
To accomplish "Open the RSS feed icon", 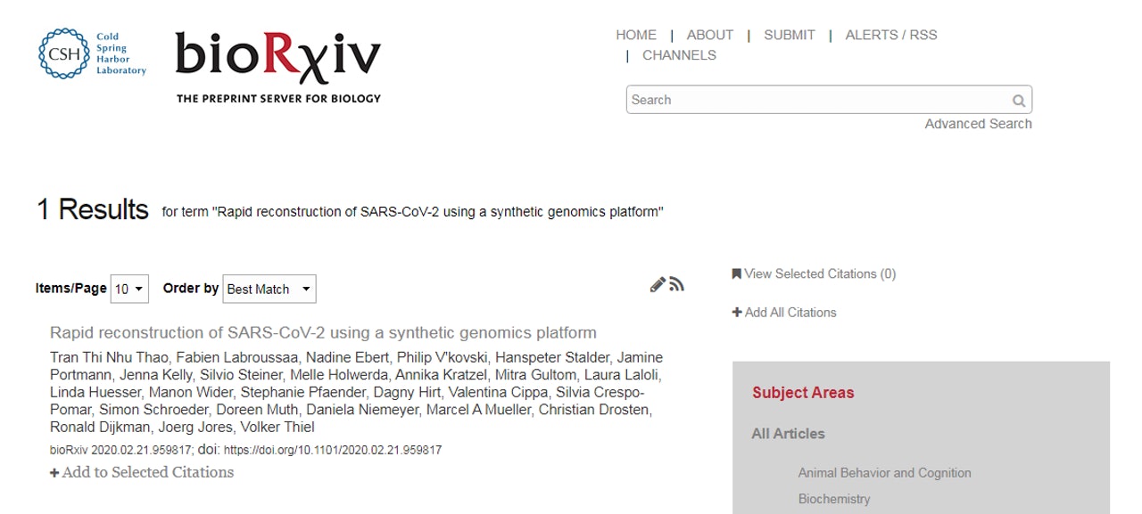I will (x=677, y=284).
